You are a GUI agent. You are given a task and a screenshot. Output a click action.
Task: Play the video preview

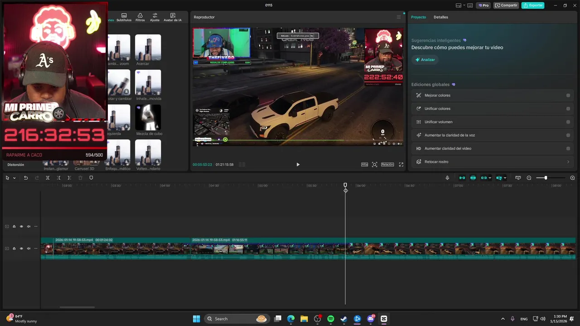(298, 164)
